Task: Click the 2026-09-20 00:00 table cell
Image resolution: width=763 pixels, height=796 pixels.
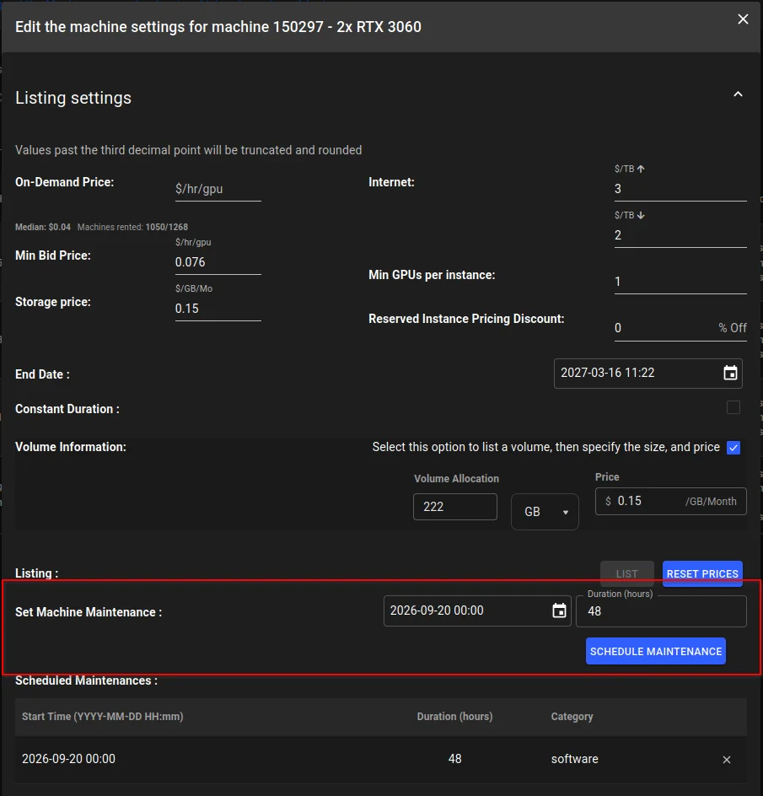Action: [x=68, y=759]
